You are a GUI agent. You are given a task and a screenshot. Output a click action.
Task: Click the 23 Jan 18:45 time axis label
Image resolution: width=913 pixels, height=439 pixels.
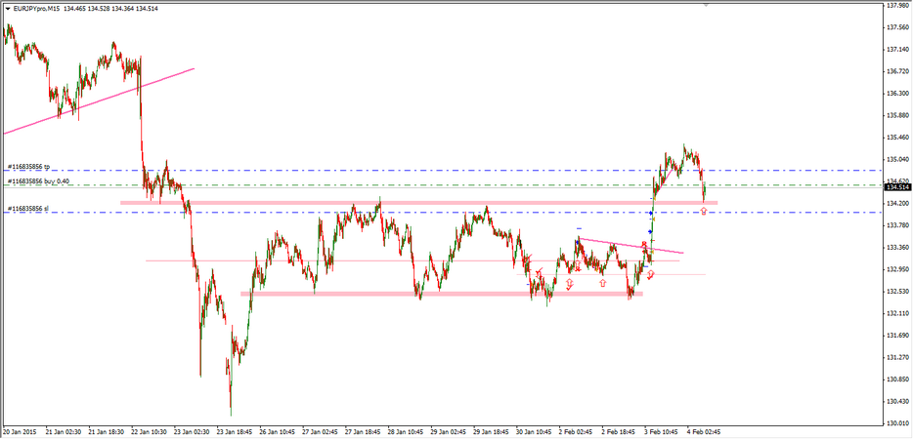pos(235,431)
